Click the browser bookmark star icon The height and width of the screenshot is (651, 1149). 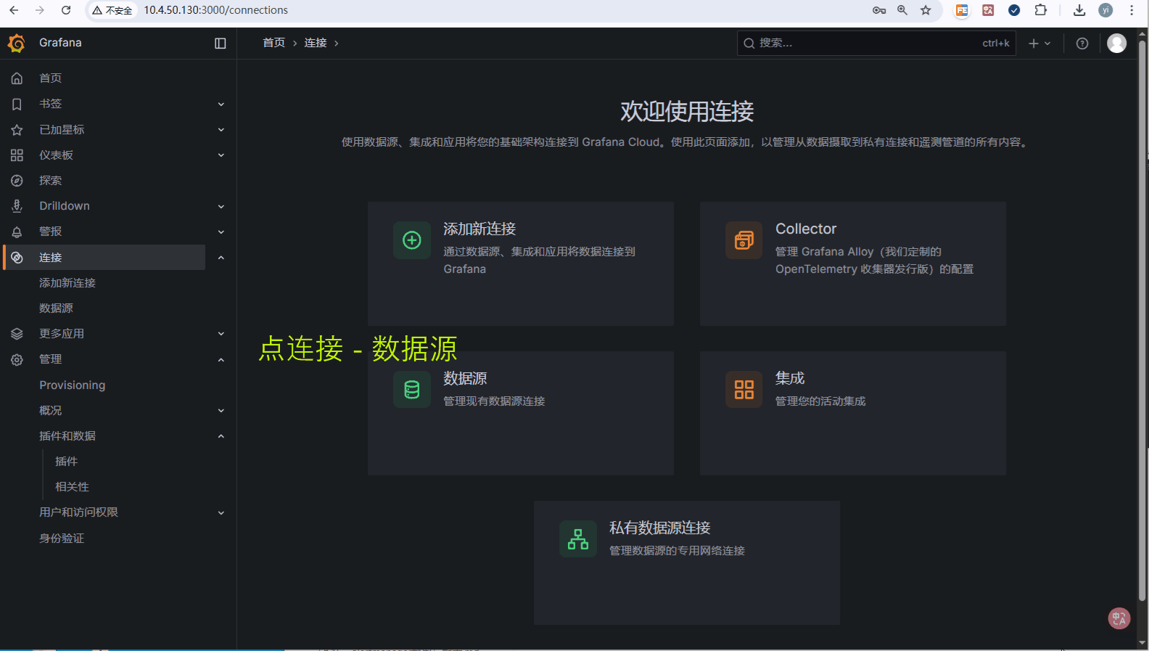pyautogui.click(x=926, y=10)
